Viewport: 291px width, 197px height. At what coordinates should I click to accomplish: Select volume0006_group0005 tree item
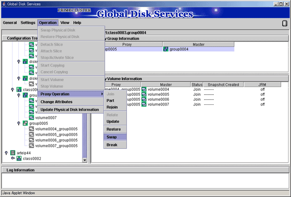pos(57,140)
